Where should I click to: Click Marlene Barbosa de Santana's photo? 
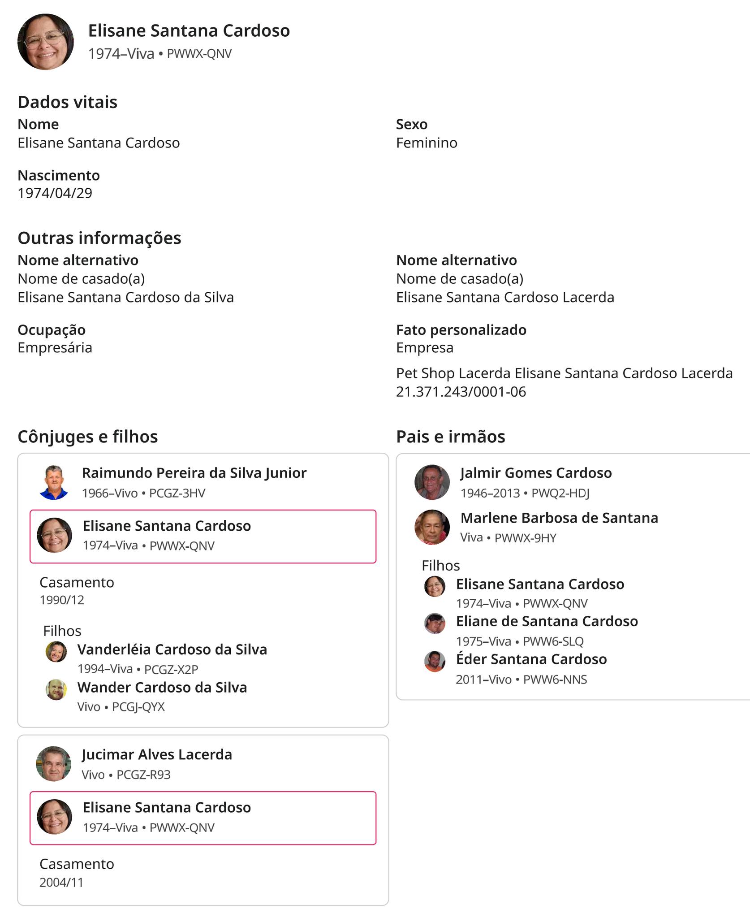(432, 527)
